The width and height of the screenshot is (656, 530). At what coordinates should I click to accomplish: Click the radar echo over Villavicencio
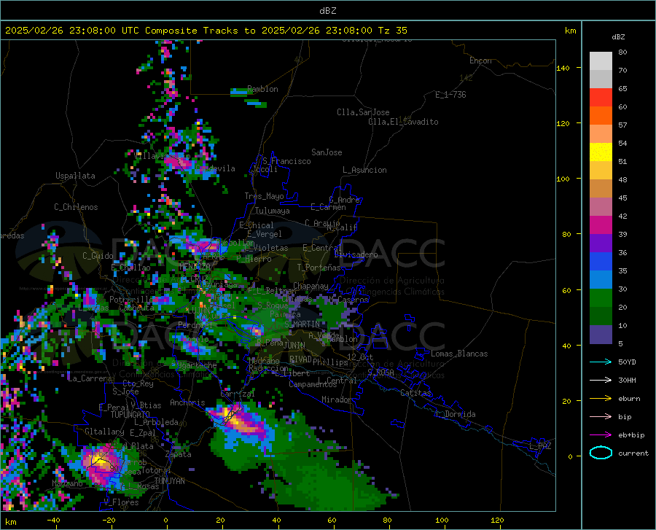[x=180, y=163]
